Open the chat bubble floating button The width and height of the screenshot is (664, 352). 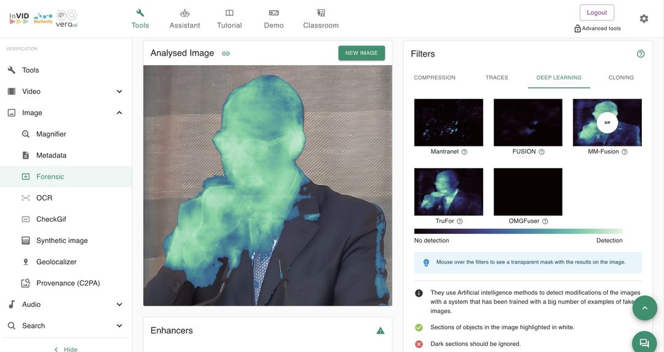pos(644,343)
